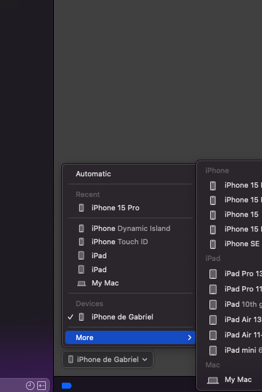Expand the More submenu chevron

tap(190, 337)
